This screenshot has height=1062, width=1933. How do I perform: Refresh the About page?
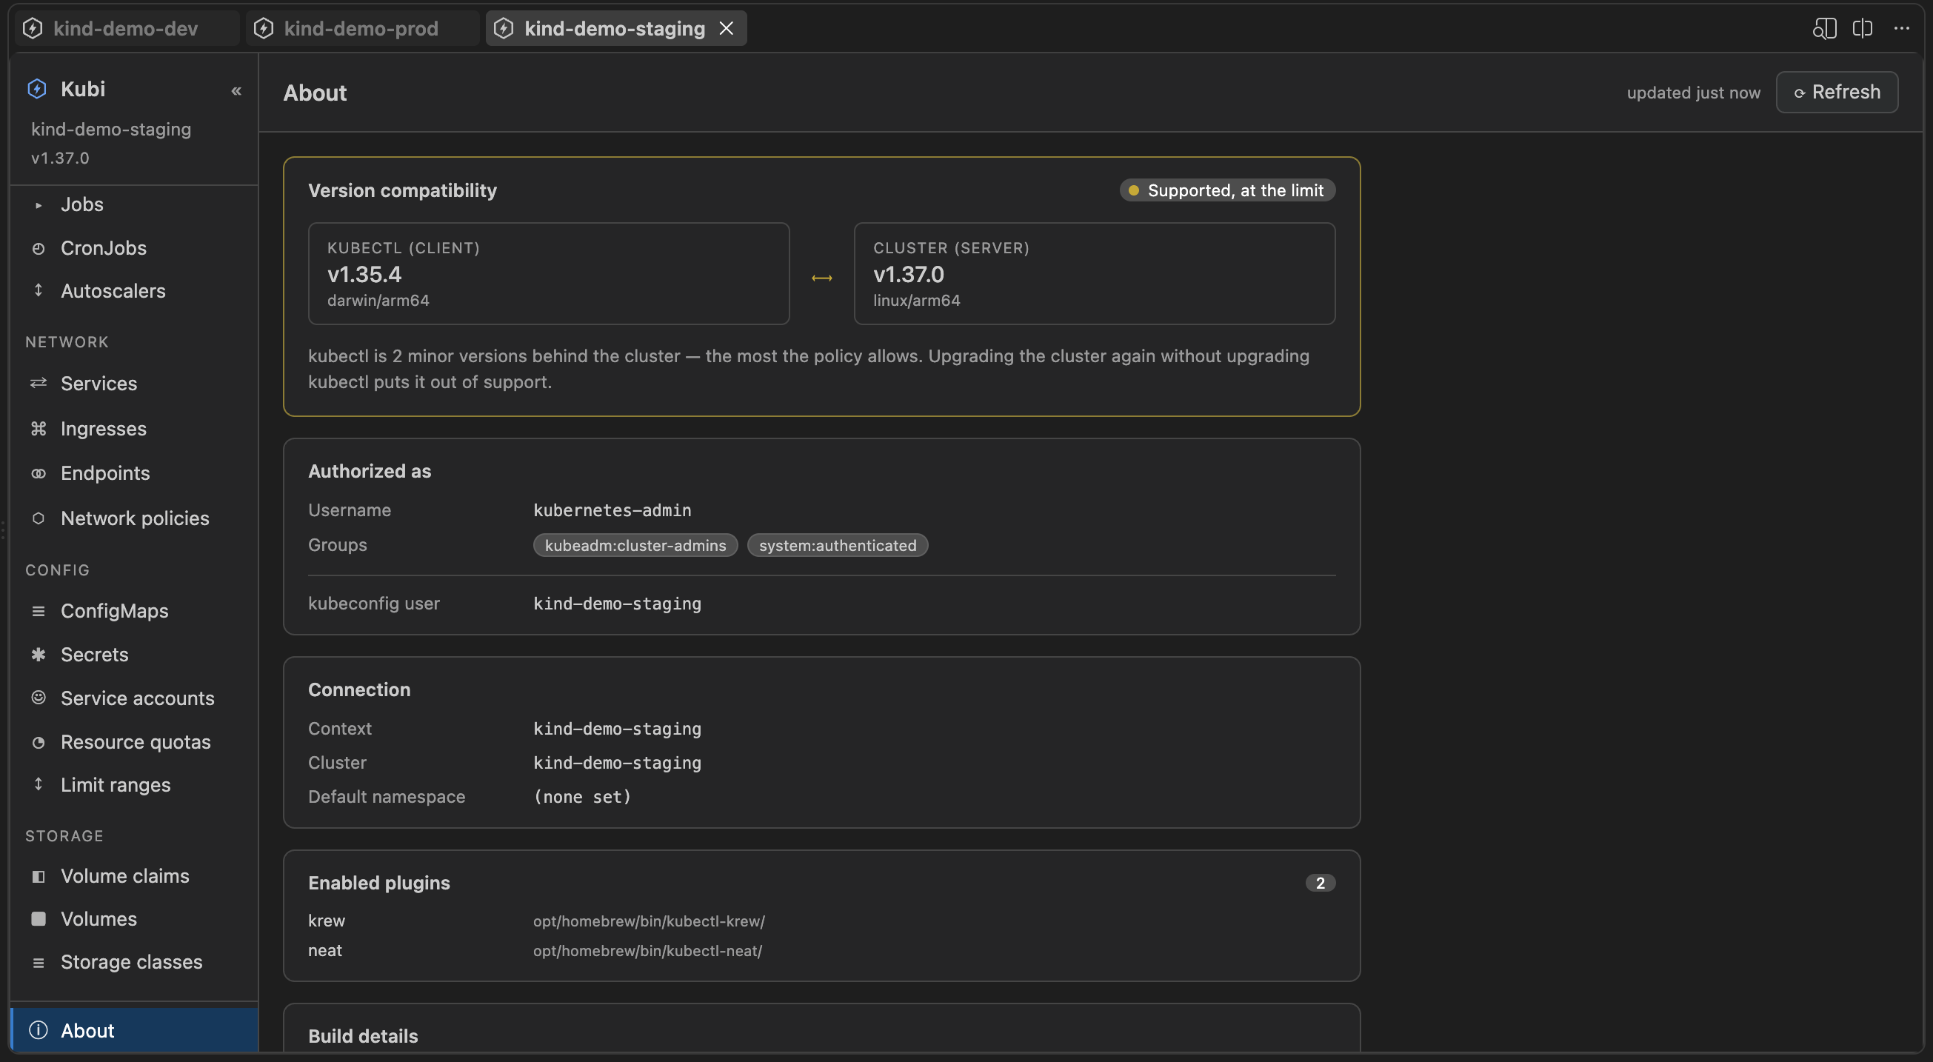(1837, 92)
